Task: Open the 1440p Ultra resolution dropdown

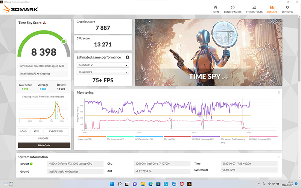Action: [x=103, y=72]
